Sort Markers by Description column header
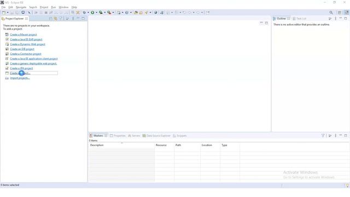350x197 pixels. [121, 145]
